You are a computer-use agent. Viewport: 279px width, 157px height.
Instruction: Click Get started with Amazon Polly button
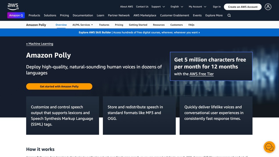[x=59, y=86]
